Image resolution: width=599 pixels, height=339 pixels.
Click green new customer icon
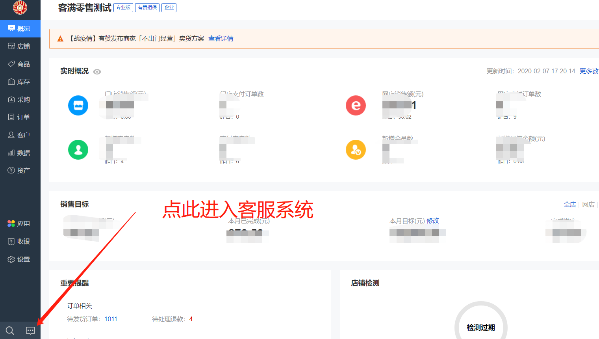[x=78, y=150]
